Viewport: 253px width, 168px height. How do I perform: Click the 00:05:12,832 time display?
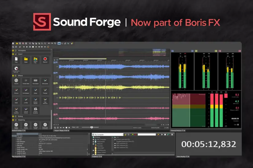pos(209,144)
